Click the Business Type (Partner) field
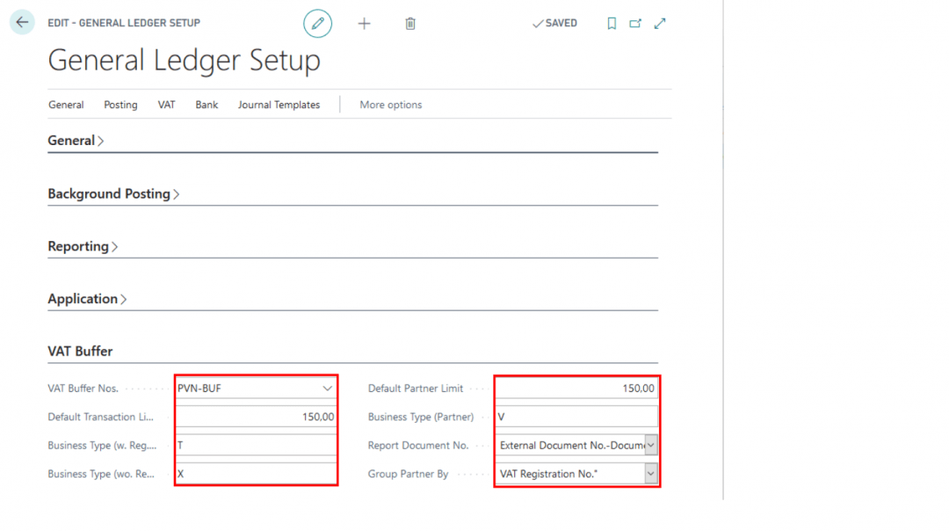This screenshot has width=949, height=531. click(x=576, y=417)
